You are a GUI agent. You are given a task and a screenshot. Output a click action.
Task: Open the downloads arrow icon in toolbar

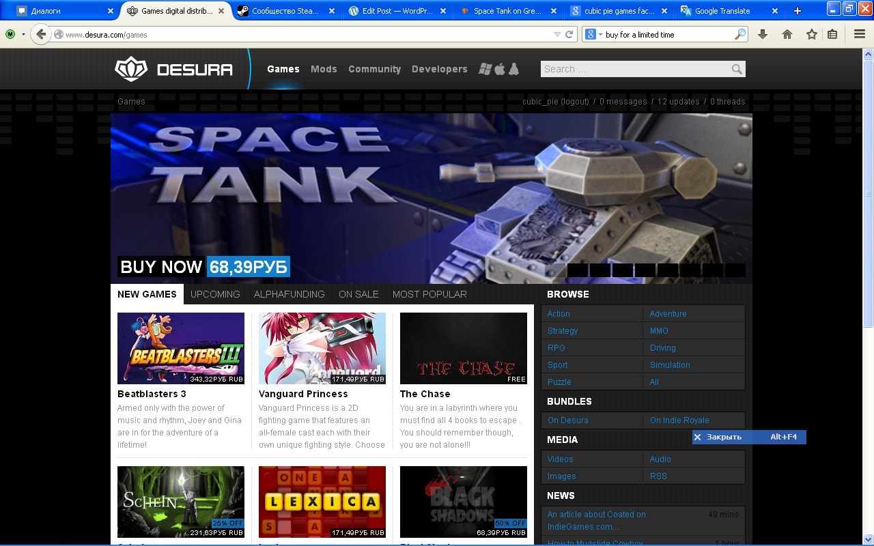pyautogui.click(x=763, y=34)
